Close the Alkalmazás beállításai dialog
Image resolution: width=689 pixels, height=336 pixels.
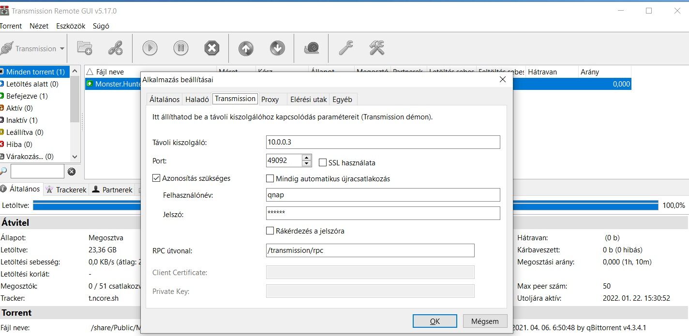coord(502,79)
